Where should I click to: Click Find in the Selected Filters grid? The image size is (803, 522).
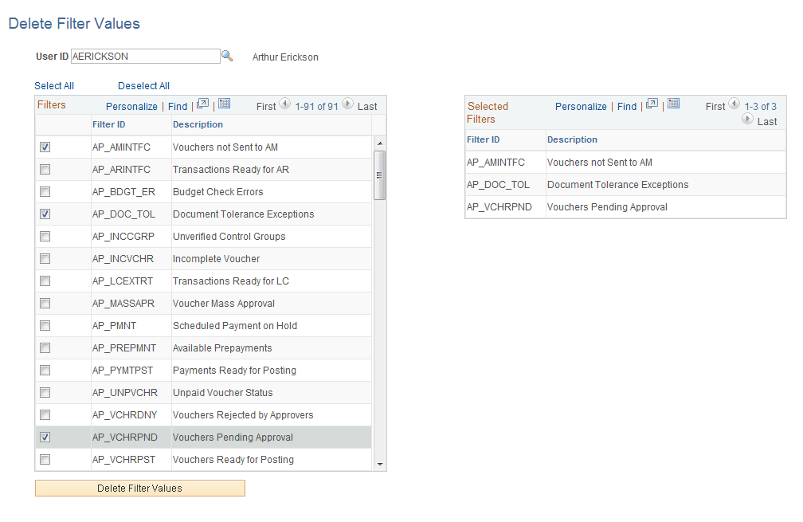coord(627,105)
